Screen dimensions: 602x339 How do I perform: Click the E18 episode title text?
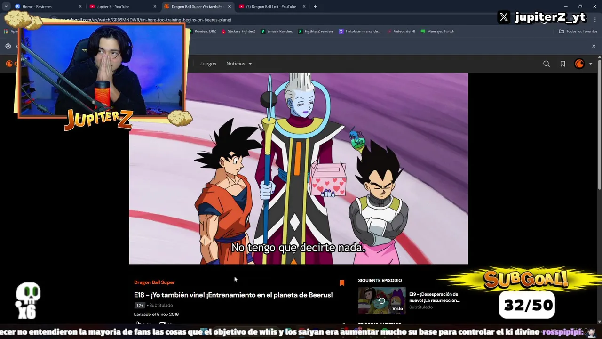[233, 295]
